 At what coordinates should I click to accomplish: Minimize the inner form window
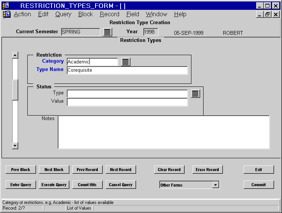pyautogui.click(x=259, y=14)
